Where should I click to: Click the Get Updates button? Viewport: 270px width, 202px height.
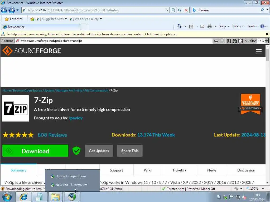coord(99,151)
